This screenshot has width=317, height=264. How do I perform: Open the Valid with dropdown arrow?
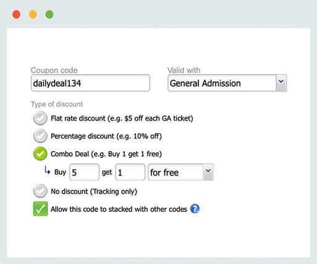pyautogui.click(x=281, y=83)
